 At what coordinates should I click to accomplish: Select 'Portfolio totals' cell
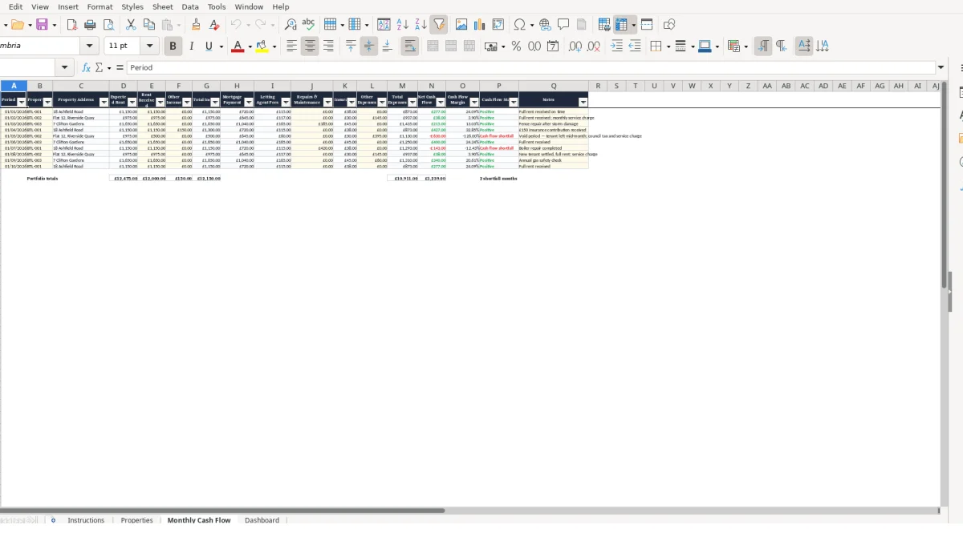(x=43, y=179)
